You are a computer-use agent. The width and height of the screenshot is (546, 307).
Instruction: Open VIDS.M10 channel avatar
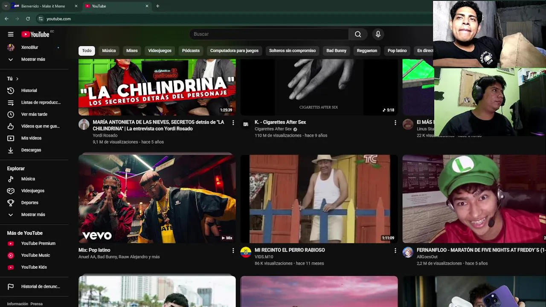pyautogui.click(x=246, y=252)
